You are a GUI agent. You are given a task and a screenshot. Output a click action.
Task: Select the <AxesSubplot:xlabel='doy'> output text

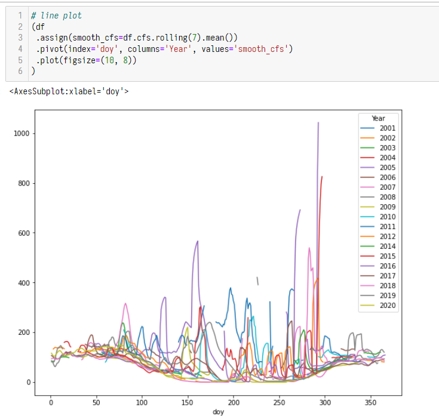(69, 91)
